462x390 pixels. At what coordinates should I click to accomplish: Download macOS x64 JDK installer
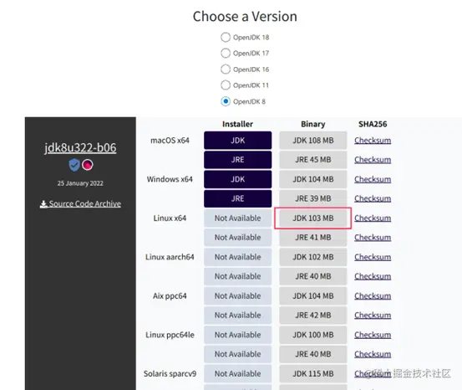point(237,141)
